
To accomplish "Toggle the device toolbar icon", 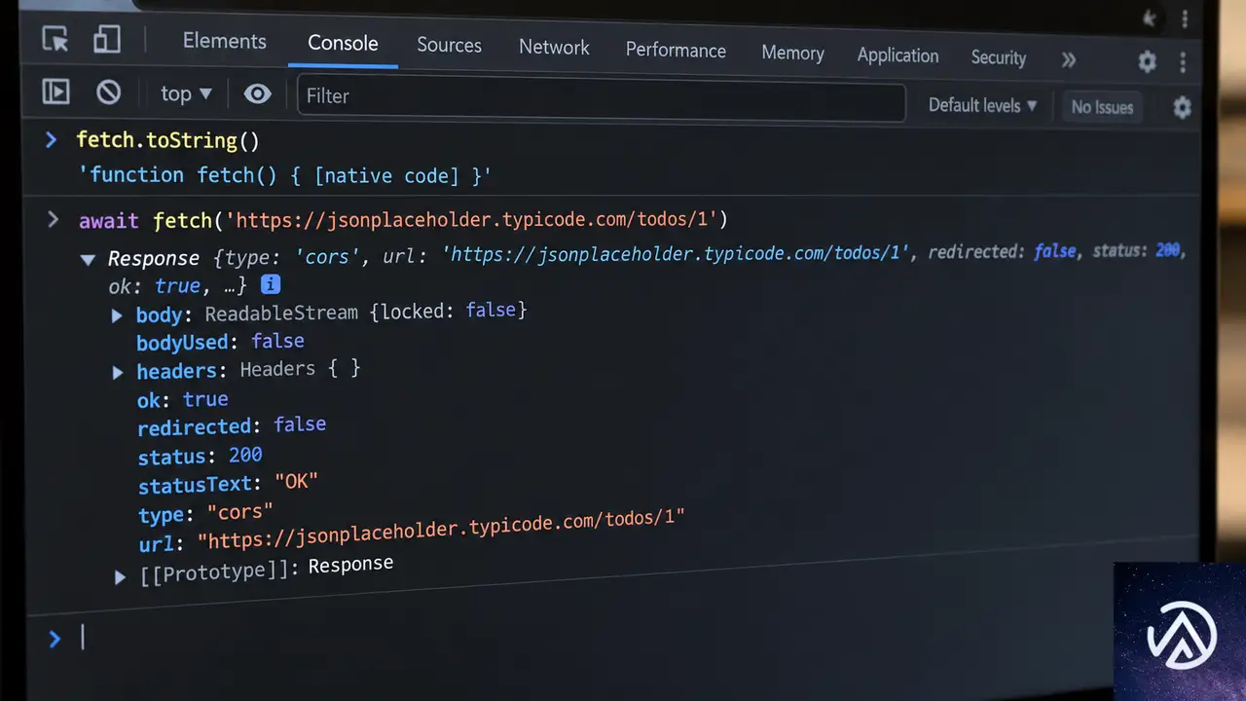I will (x=106, y=39).
